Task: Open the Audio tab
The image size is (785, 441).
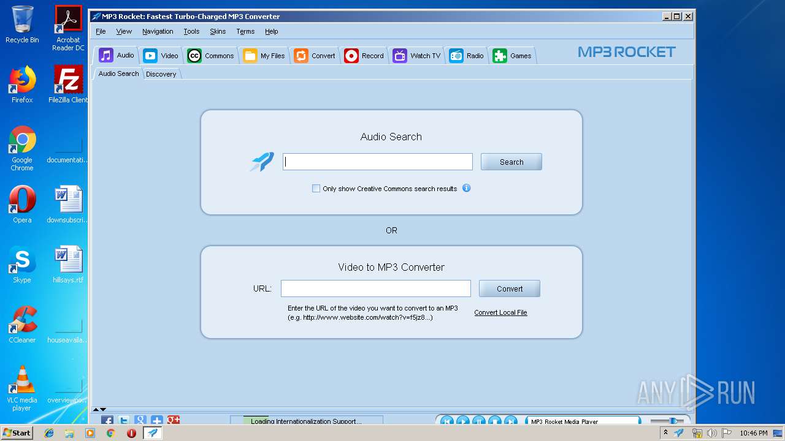Action: (117, 56)
